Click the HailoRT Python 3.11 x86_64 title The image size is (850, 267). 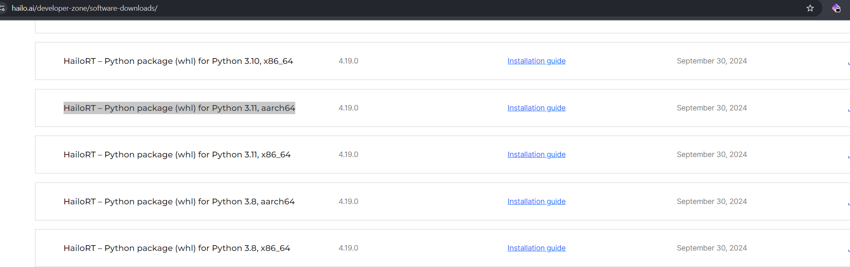[177, 155]
